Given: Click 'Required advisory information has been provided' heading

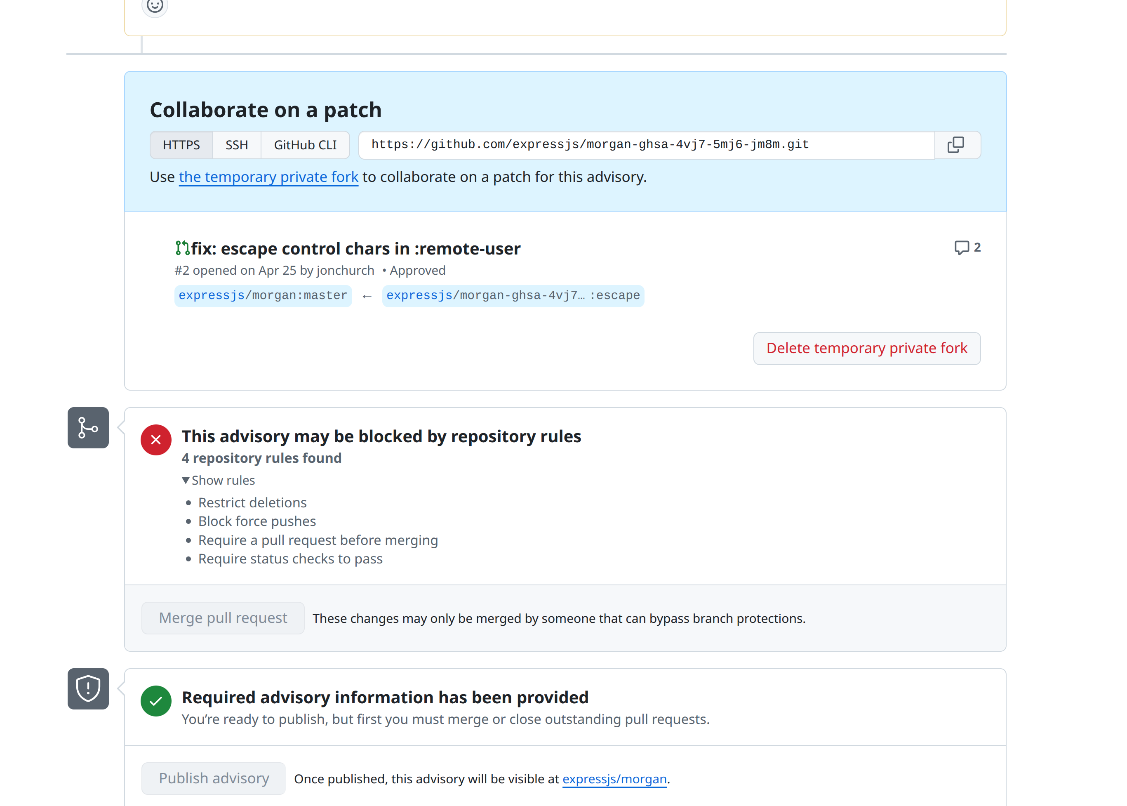Looking at the screenshot, I should click(385, 697).
